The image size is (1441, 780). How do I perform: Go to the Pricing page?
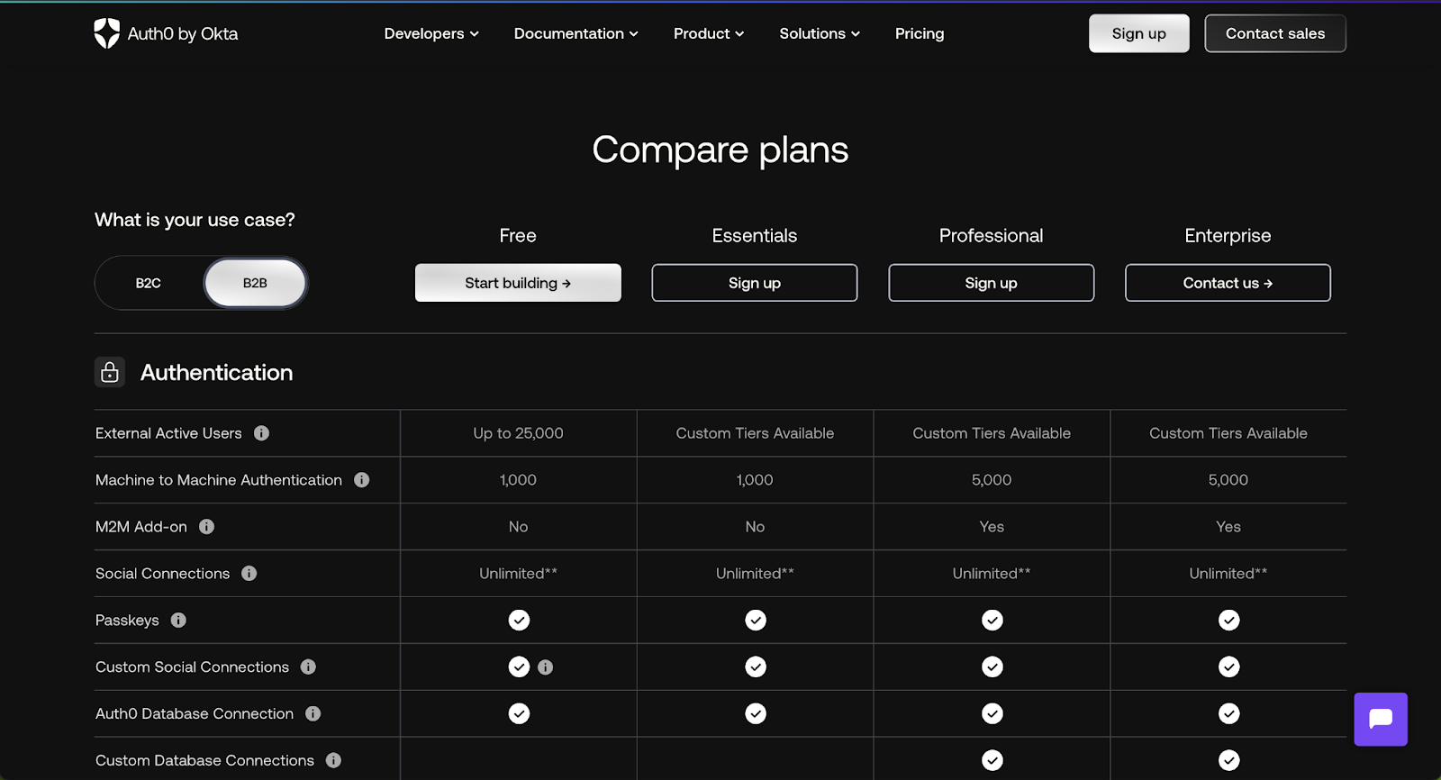[920, 33]
